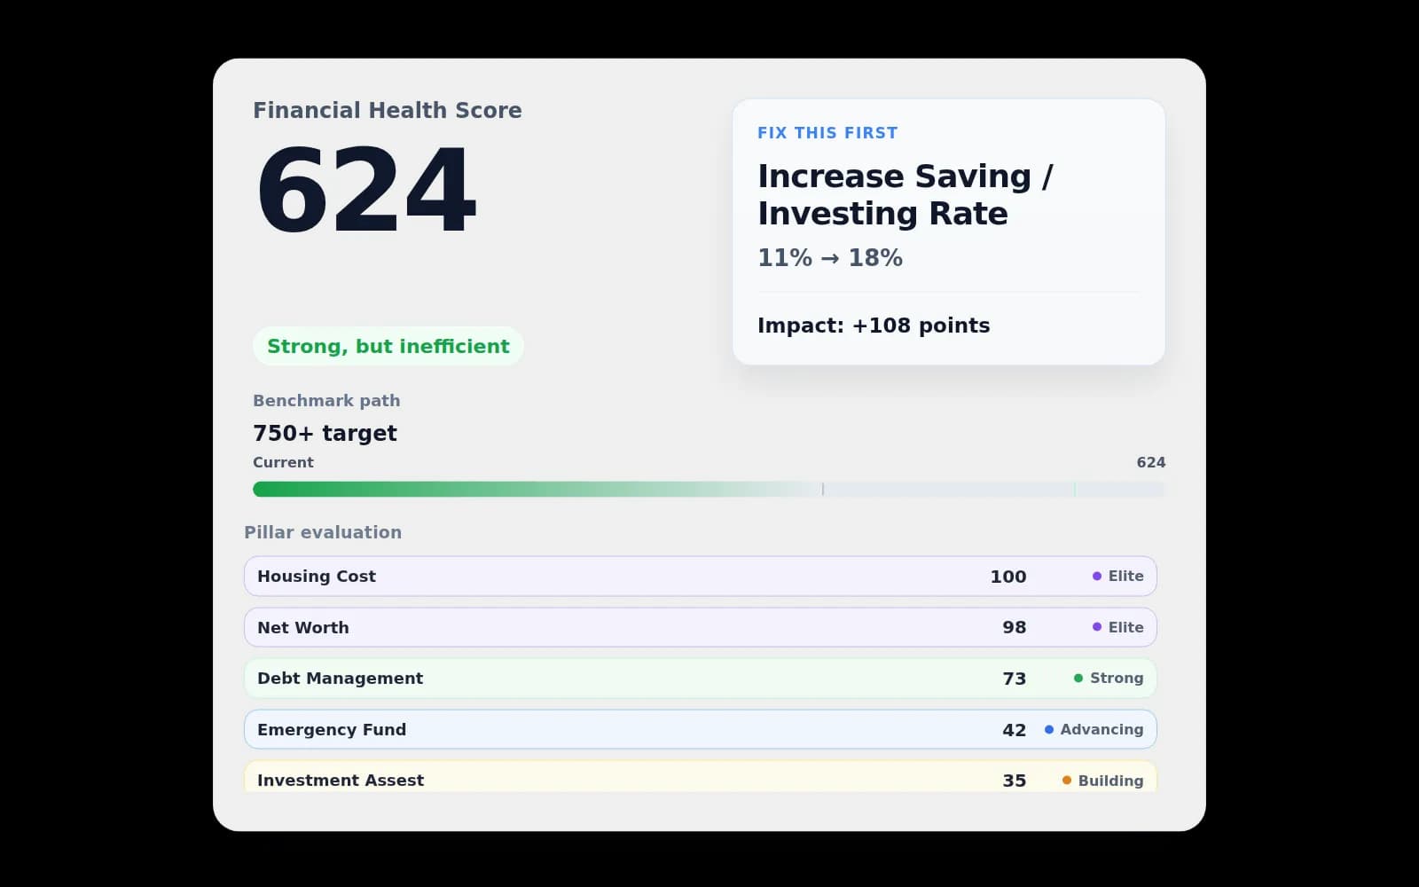Click the orange Building status dot
The image size is (1419, 887).
[x=1067, y=781]
